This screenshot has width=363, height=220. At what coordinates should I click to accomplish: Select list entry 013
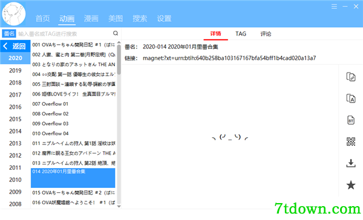pyautogui.click(x=73, y=163)
